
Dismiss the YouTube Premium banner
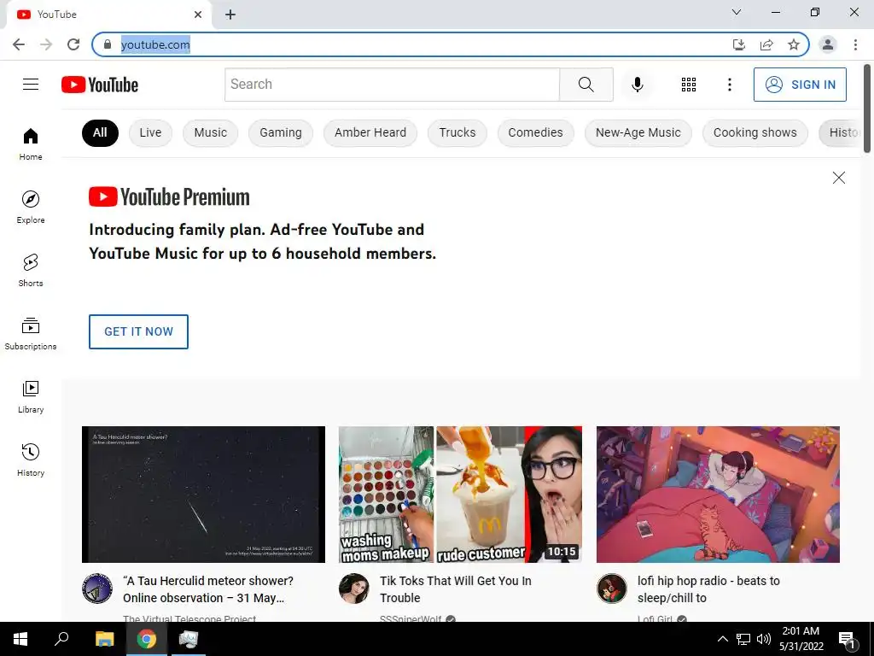click(838, 178)
